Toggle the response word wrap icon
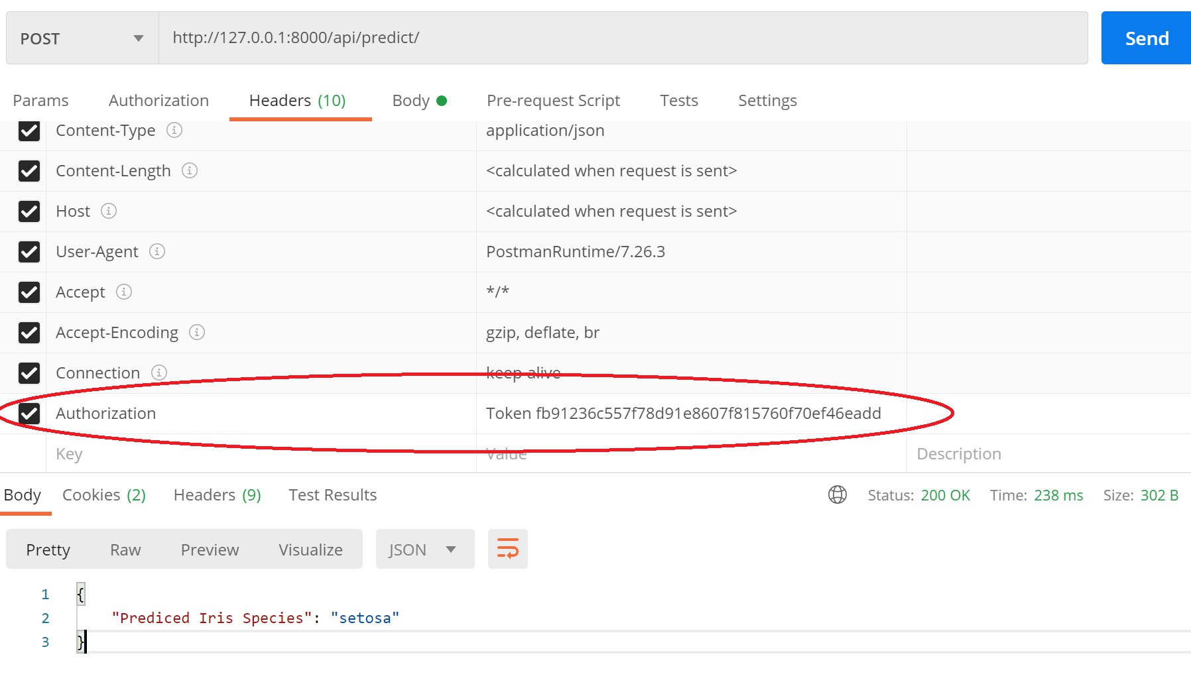The height and width of the screenshot is (698, 1191). coord(507,549)
